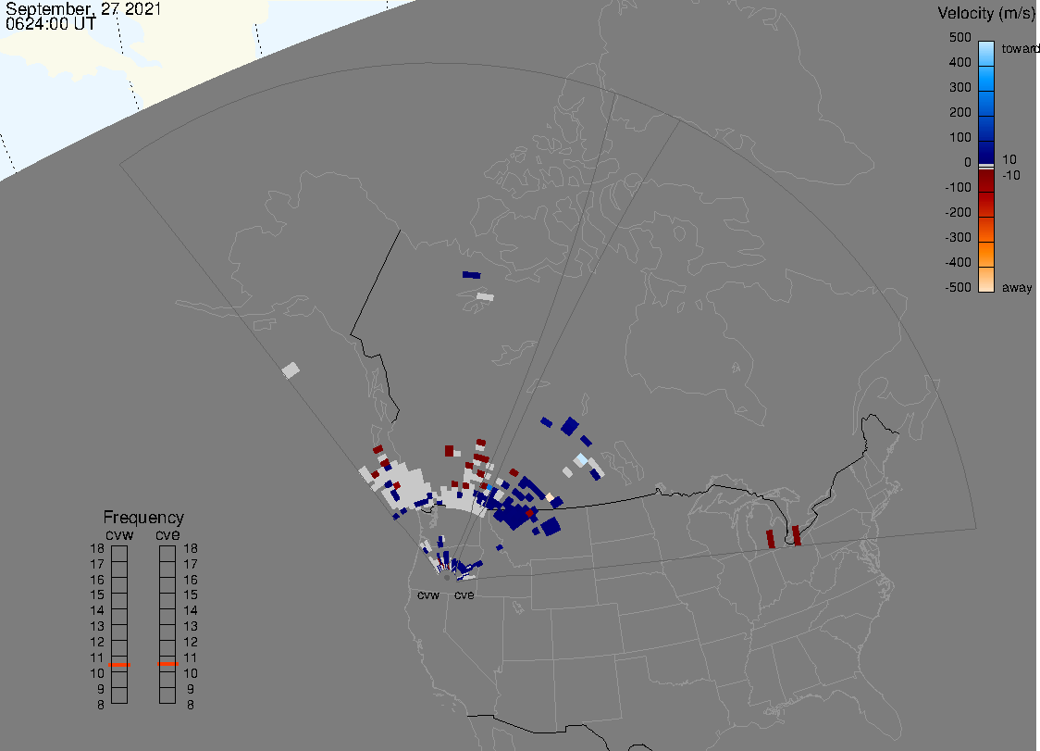
Task: Click the 'cvw' radar label on the map
Action: coord(428,595)
